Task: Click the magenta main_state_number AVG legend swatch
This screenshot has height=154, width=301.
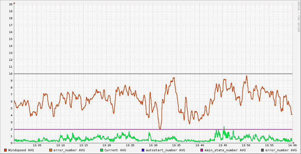Action: [202, 150]
